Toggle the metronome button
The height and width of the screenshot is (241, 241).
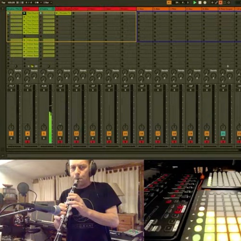point(36,2)
